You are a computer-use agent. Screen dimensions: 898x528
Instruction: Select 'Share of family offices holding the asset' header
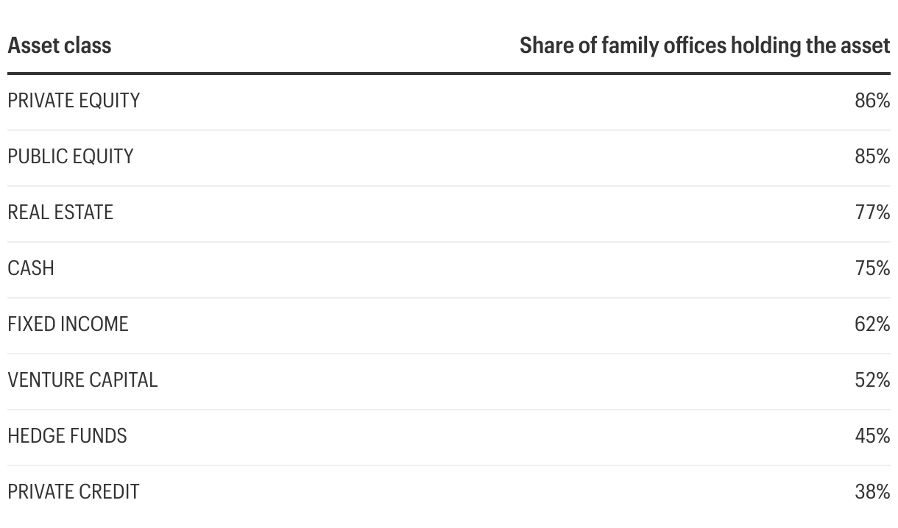(x=704, y=46)
